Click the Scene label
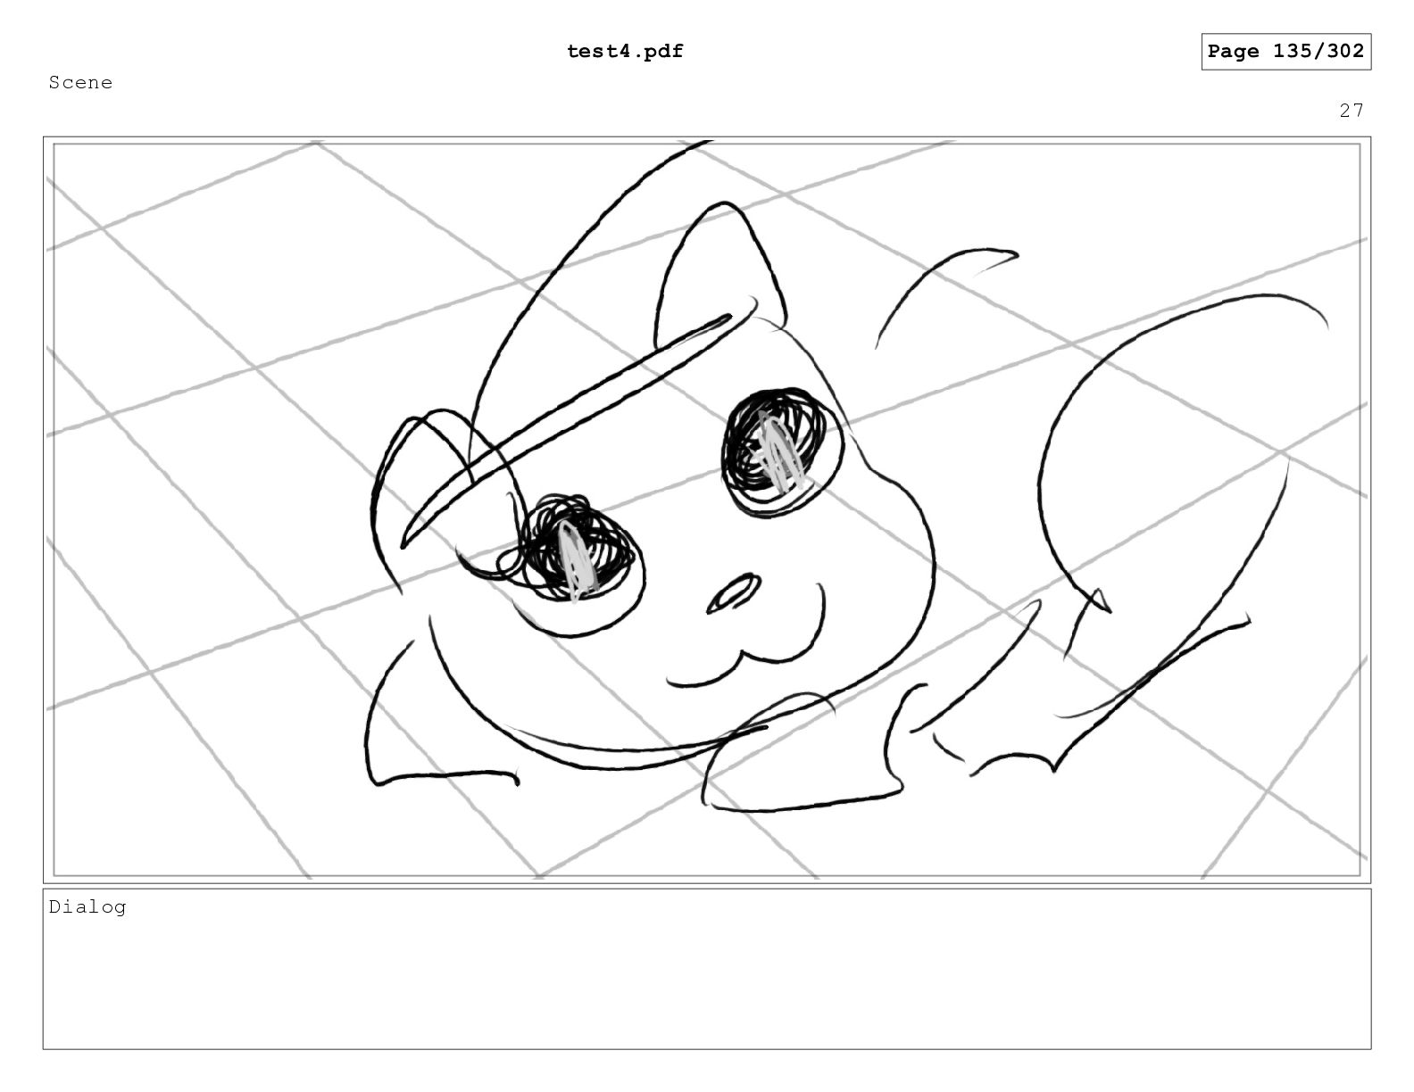 (x=81, y=83)
